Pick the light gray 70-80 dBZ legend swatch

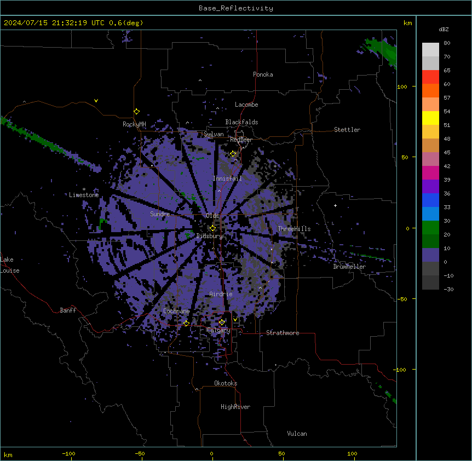(430, 50)
